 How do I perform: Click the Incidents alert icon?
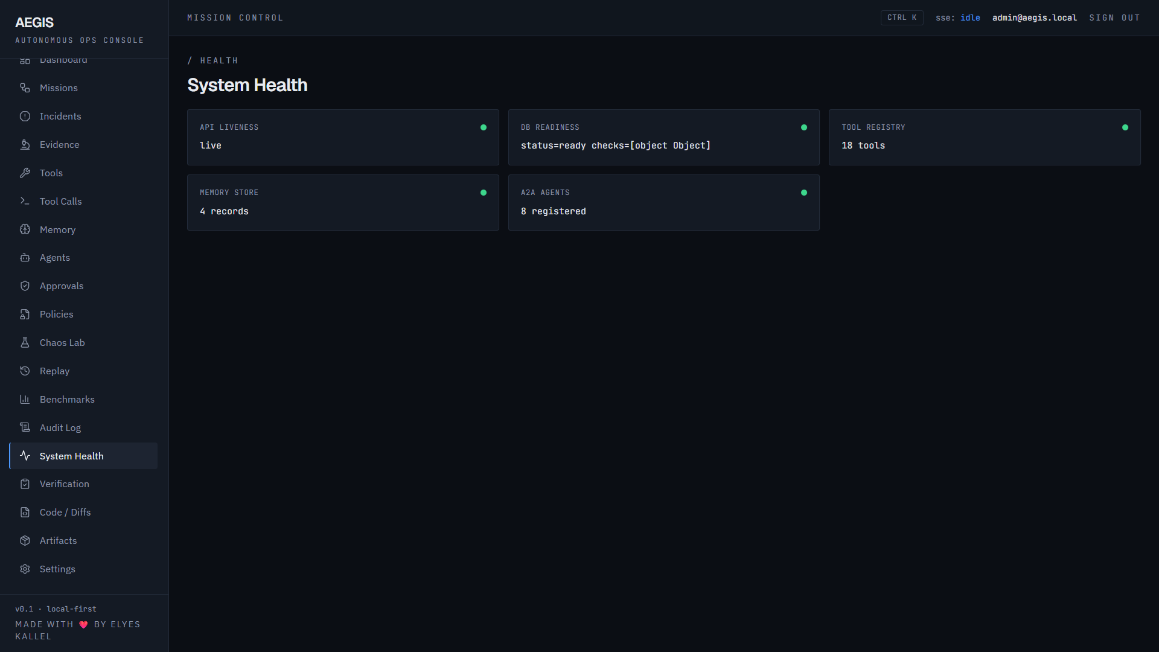point(25,116)
